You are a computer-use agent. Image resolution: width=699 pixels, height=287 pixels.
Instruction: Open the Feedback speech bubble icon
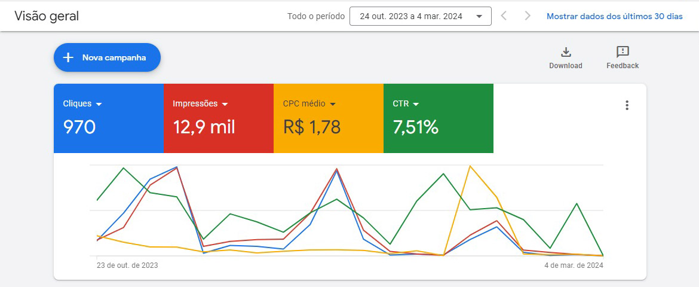(623, 52)
